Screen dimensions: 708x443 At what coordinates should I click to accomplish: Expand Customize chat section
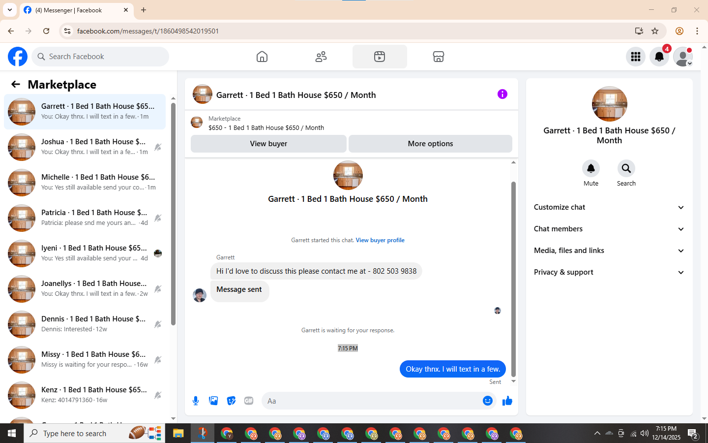[x=609, y=207]
